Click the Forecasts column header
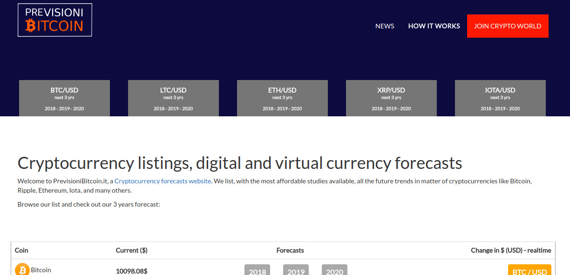The image size is (570, 275). [290, 250]
